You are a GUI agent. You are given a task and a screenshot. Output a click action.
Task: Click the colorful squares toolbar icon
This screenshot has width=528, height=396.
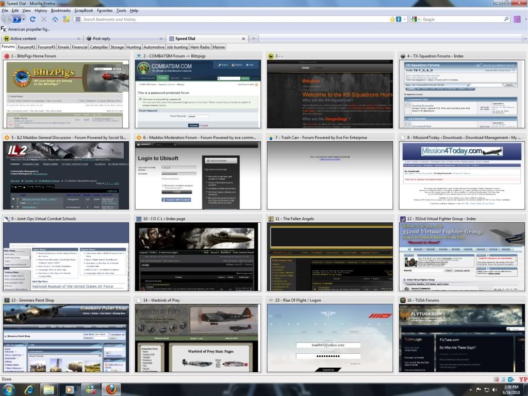pyautogui.click(x=67, y=19)
